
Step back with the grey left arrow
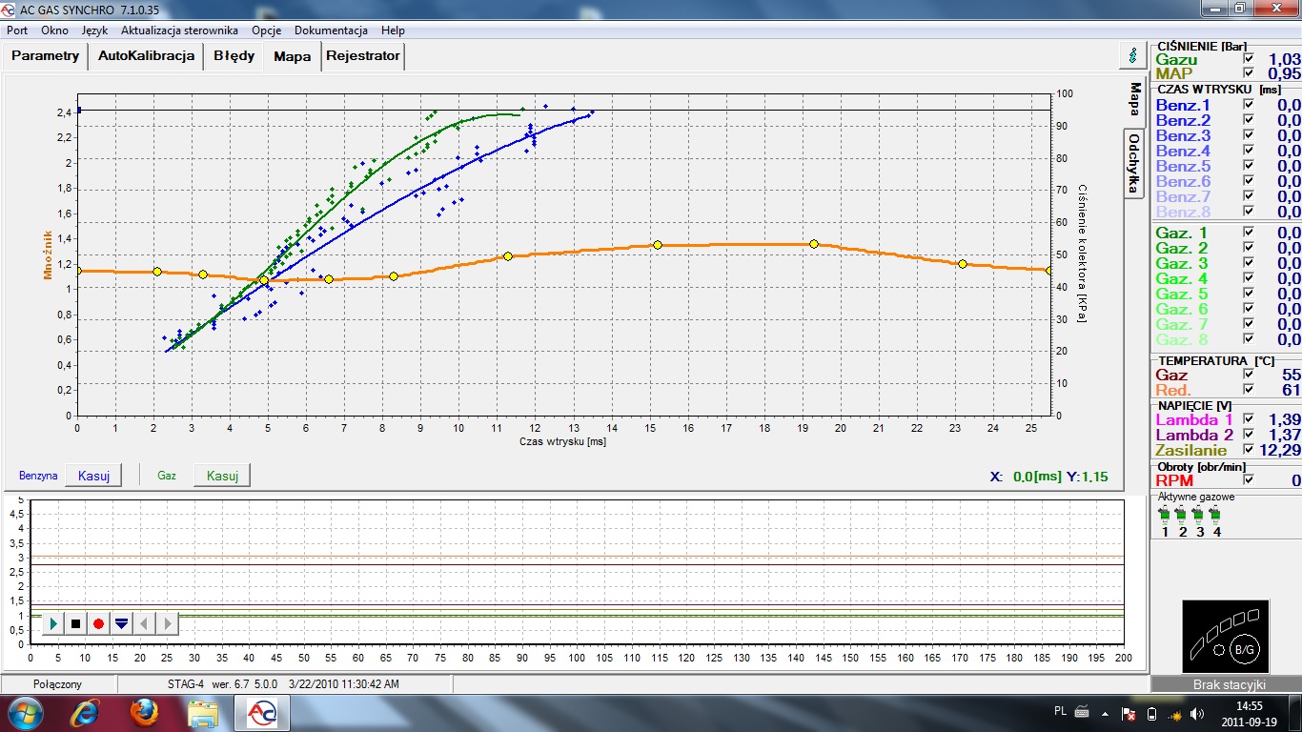144,623
